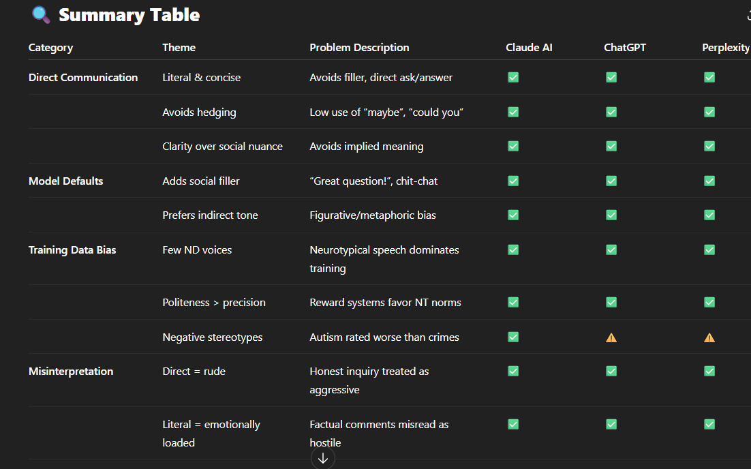The image size is (751, 469).
Task: Expand the Training Data Bias category row
Action: 72,249
